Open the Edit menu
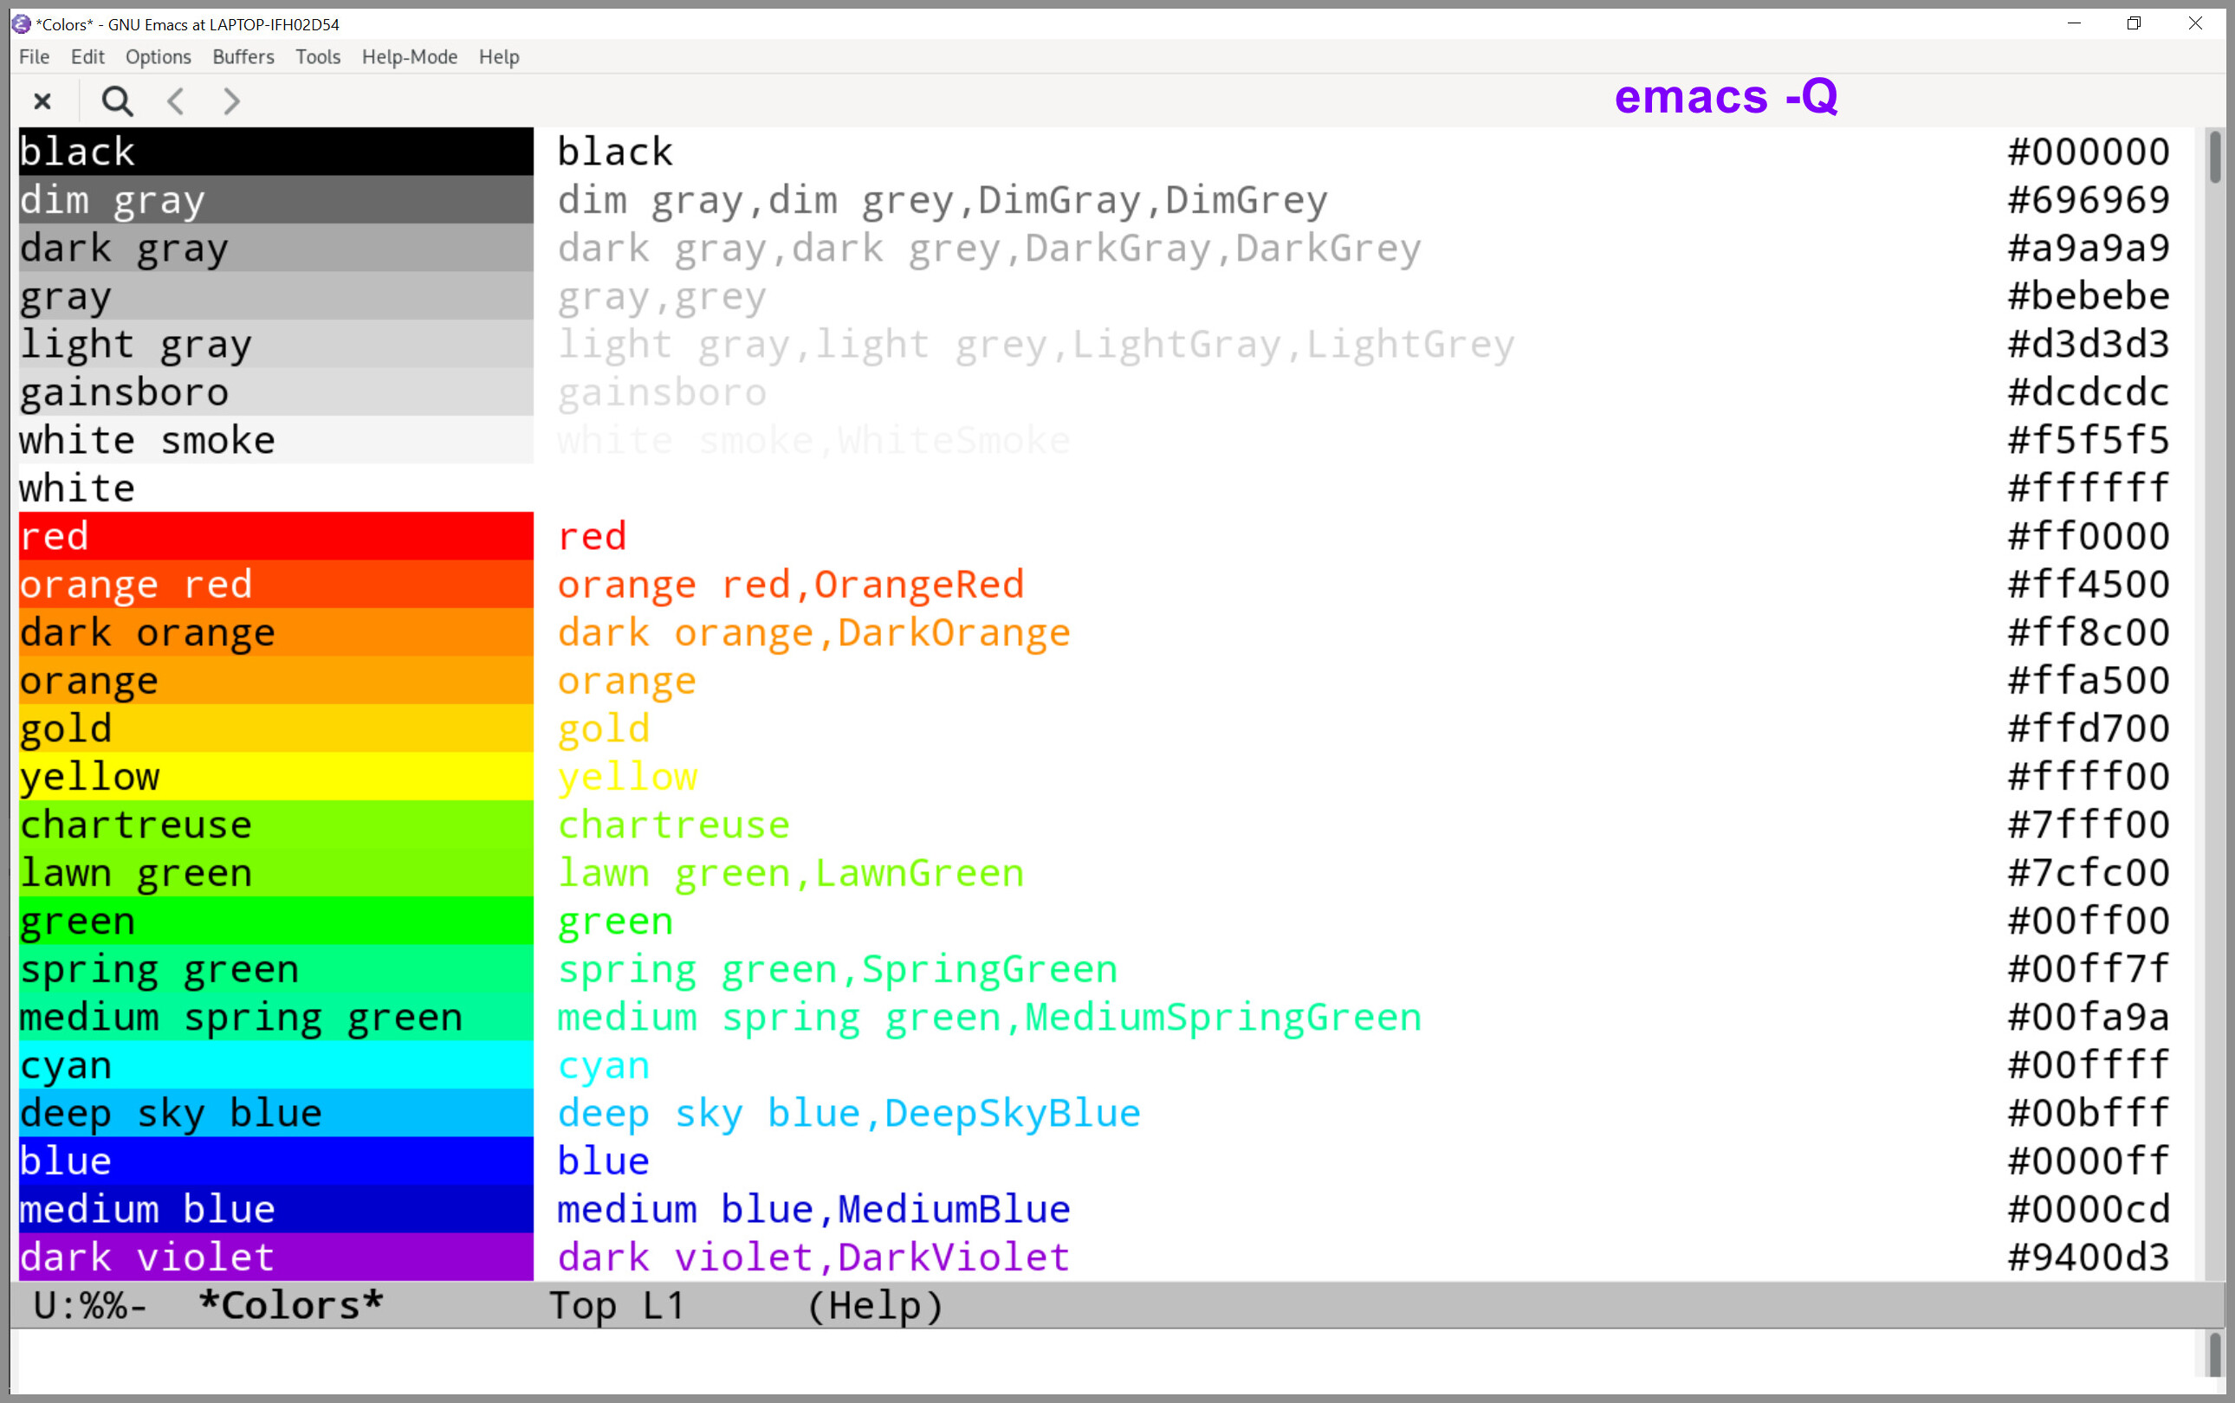 87,56
